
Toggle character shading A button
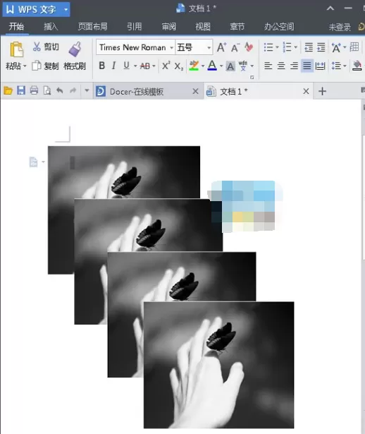(230, 66)
